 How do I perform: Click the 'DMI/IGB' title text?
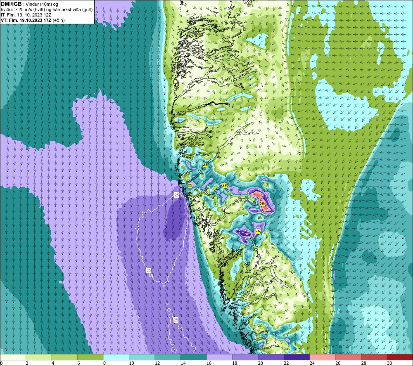(x=11, y=4)
